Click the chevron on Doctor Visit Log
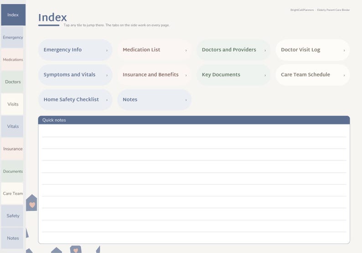The height and width of the screenshot is (253, 362). click(344, 50)
